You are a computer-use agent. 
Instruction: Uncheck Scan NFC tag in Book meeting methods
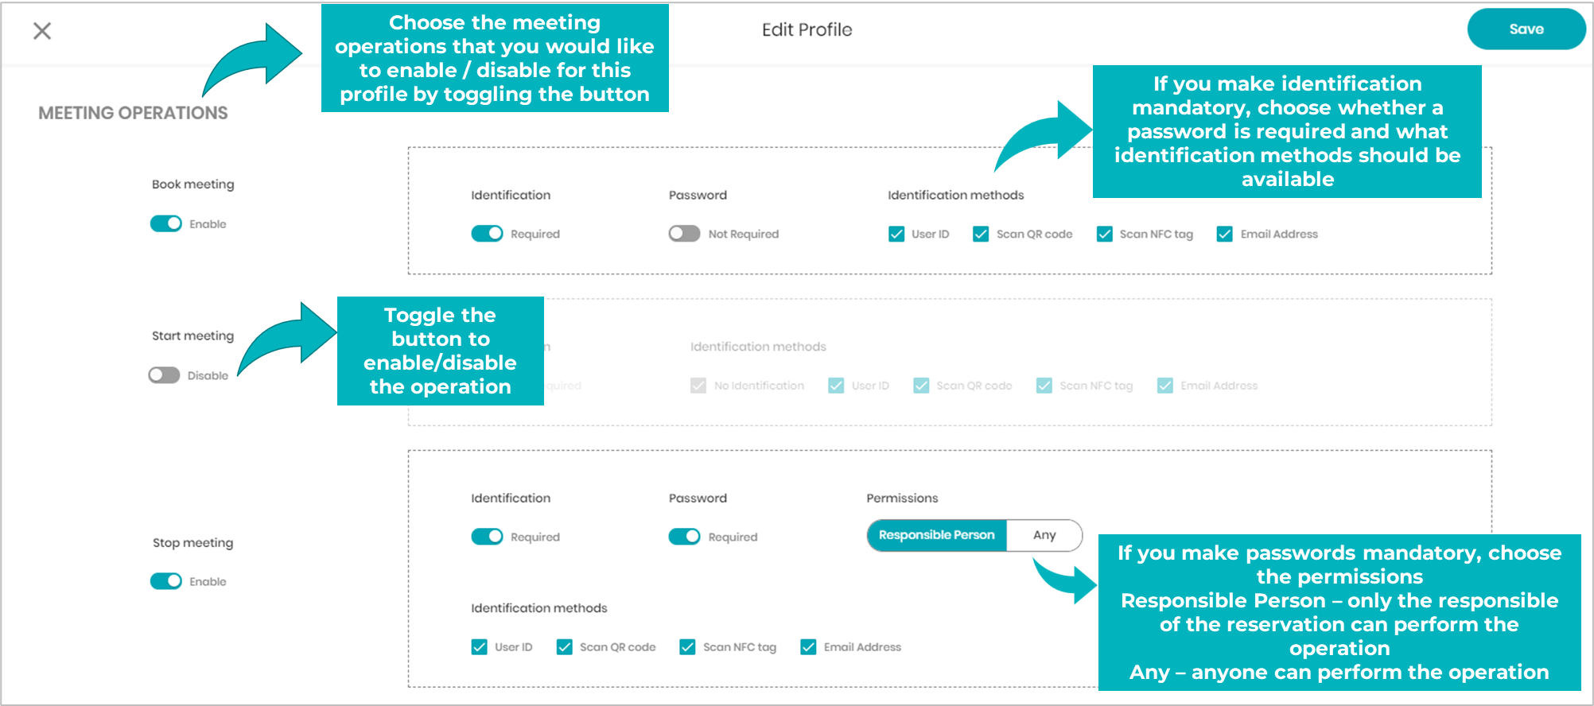coord(1105,234)
